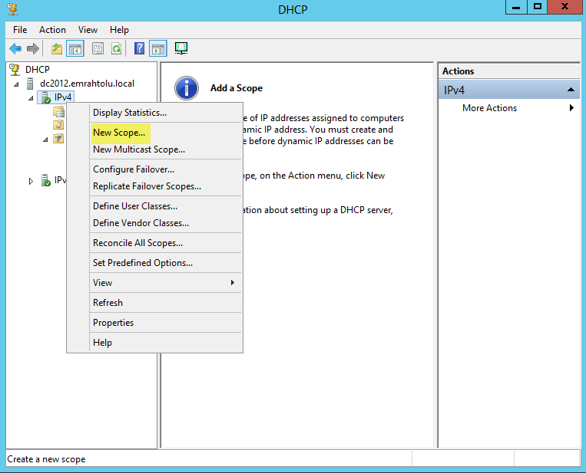
Task: Click the green monitor toolbar icon
Action: (x=181, y=48)
